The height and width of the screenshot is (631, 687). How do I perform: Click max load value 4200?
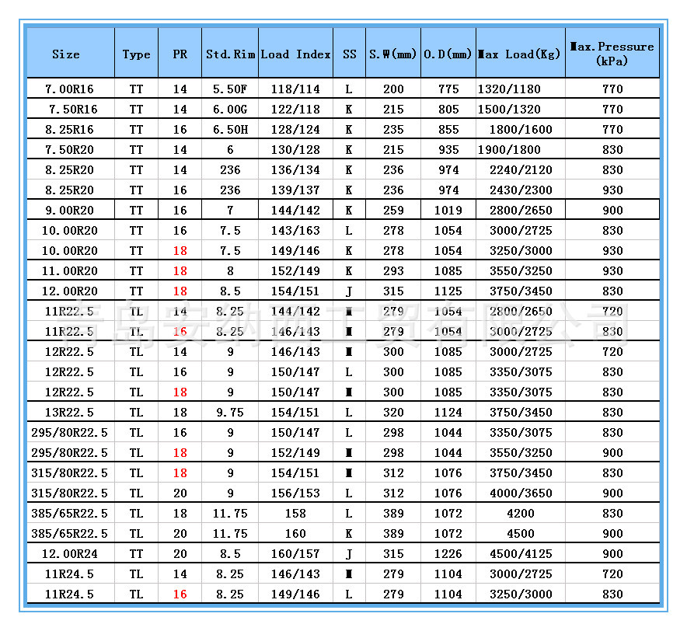[521, 513]
